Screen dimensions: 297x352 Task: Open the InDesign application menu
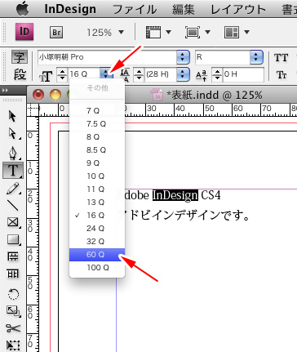pos(70,9)
